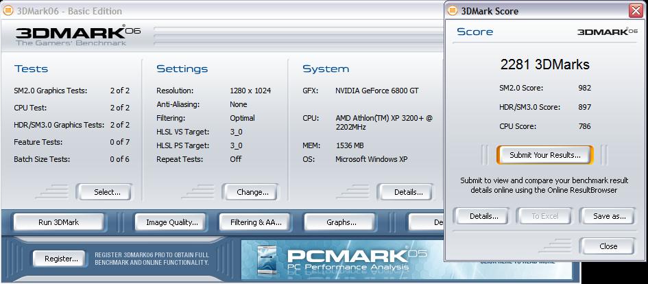The width and height of the screenshot is (648, 284).
Task: Save the score with Save as...
Action: (x=606, y=216)
